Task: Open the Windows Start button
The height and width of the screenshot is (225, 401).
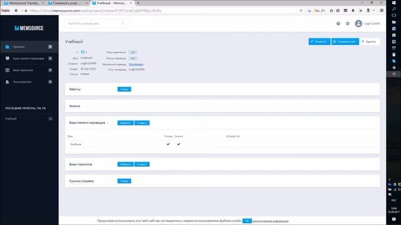Action: 394,2
